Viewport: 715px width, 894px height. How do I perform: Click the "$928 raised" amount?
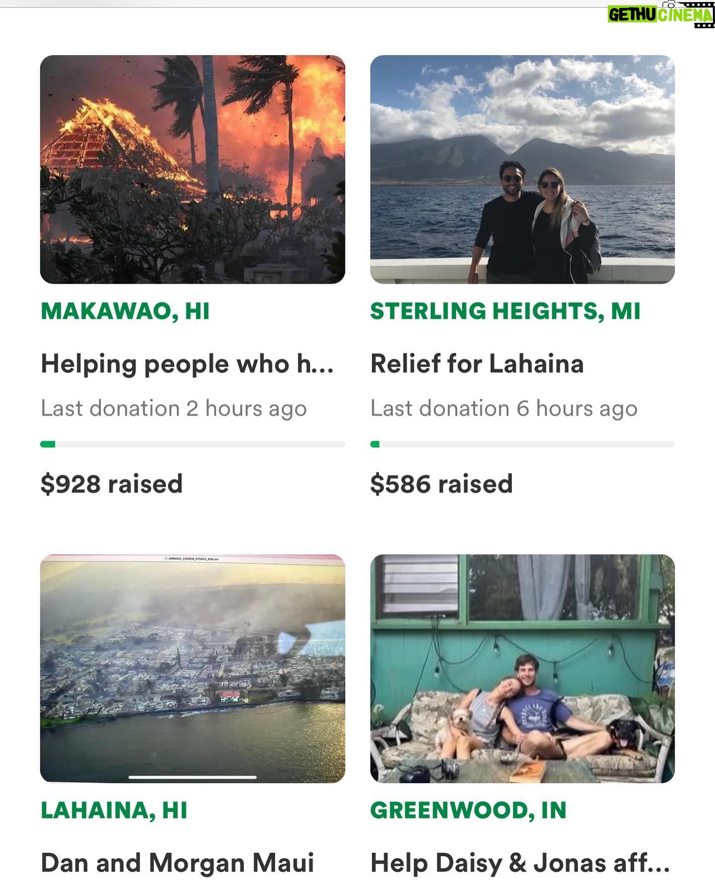click(112, 484)
